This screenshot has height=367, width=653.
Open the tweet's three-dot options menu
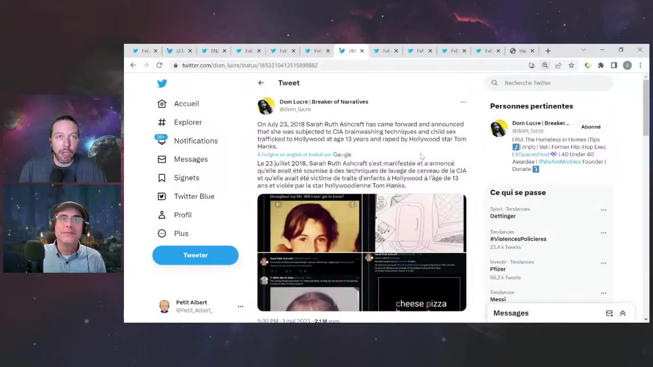pyautogui.click(x=463, y=102)
